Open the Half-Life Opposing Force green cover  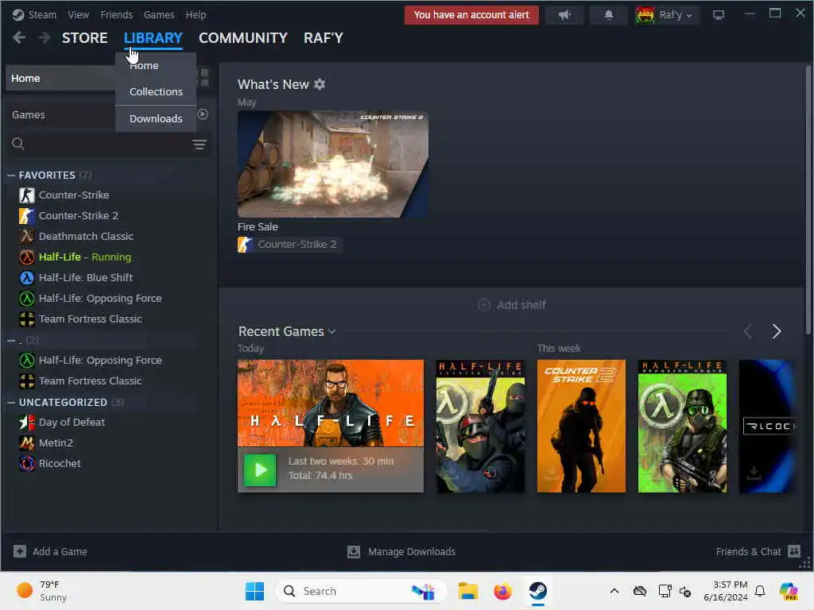pos(682,427)
